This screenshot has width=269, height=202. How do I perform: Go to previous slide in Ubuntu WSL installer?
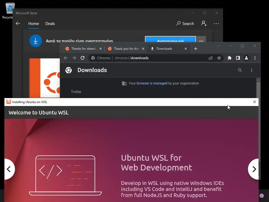[x=9, y=169]
